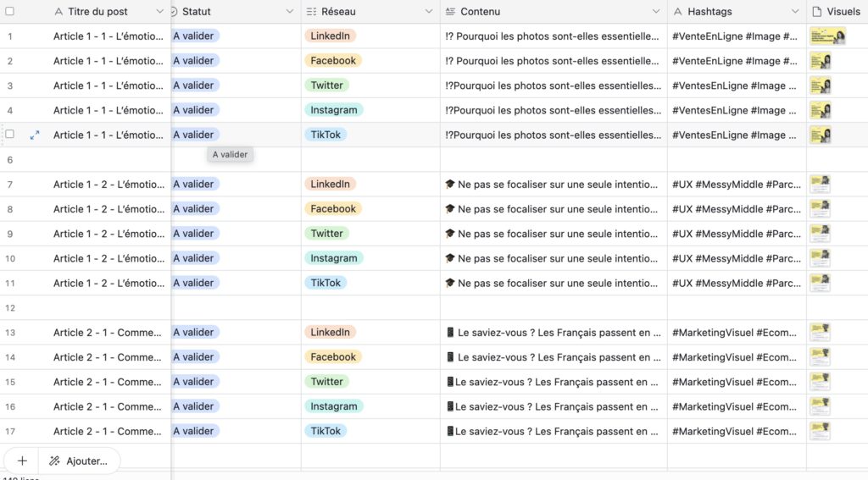The width and height of the screenshot is (868, 480).
Task: Expand row 5 record with the arrows icon
Action: (x=34, y=135)
